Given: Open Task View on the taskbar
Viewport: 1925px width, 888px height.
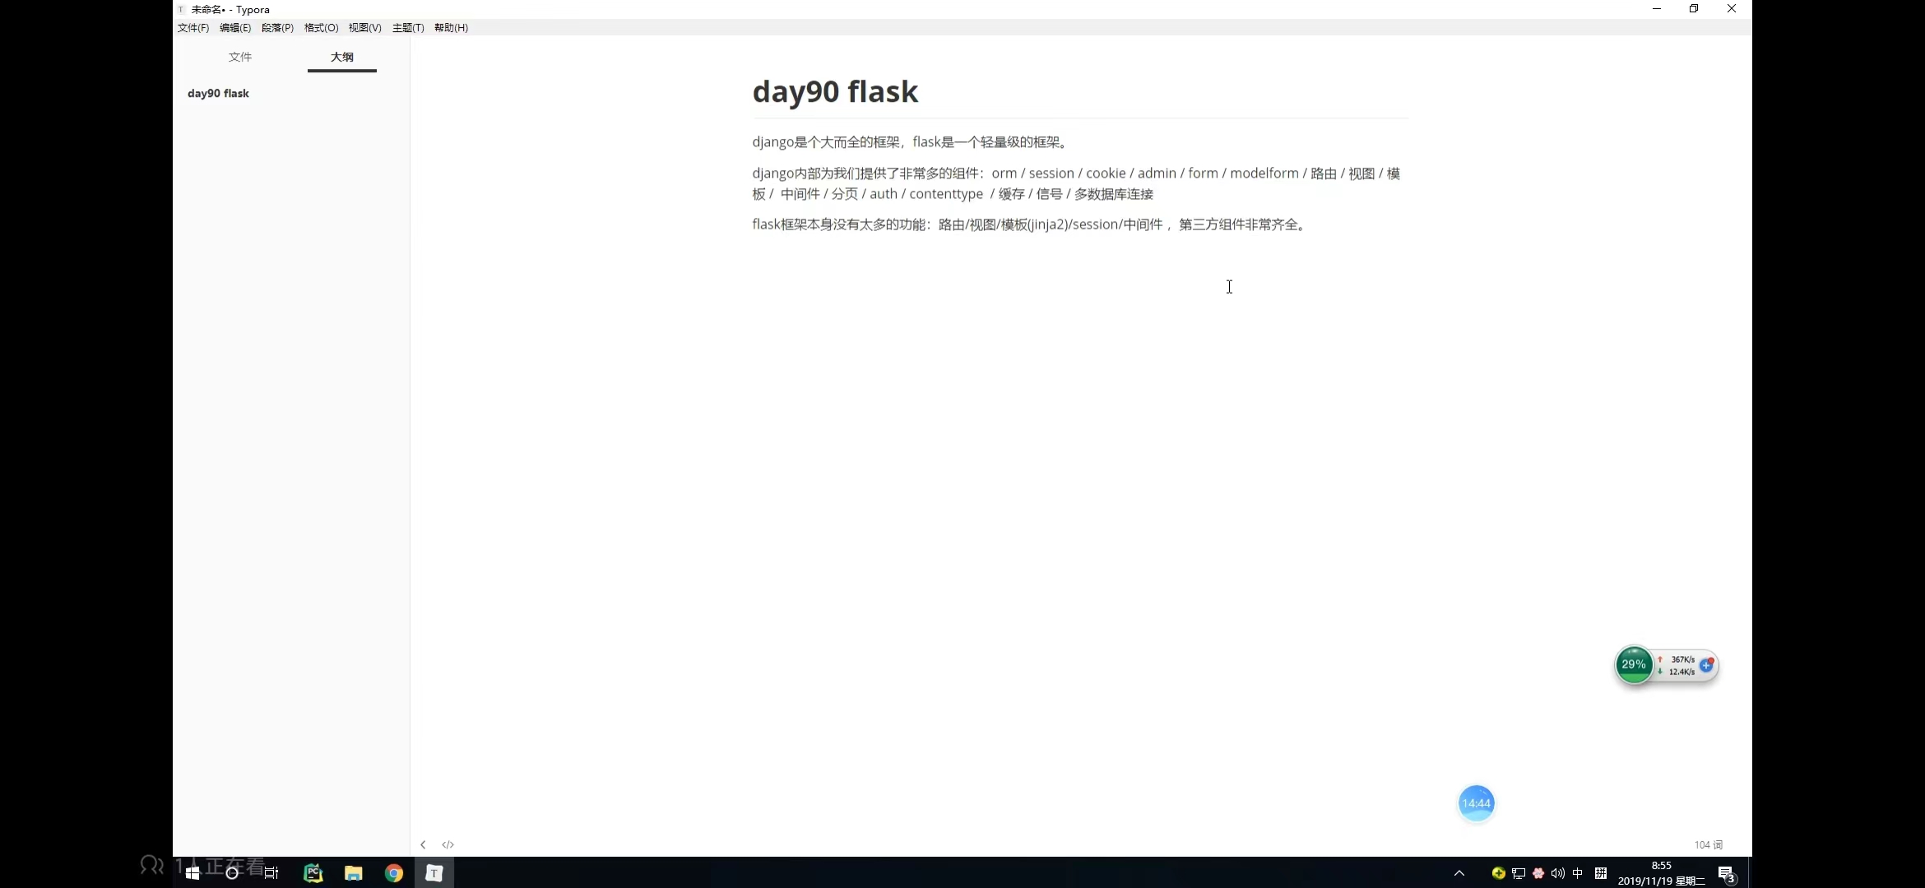Looking at the screenshot, I should click(x=271, y=873).
